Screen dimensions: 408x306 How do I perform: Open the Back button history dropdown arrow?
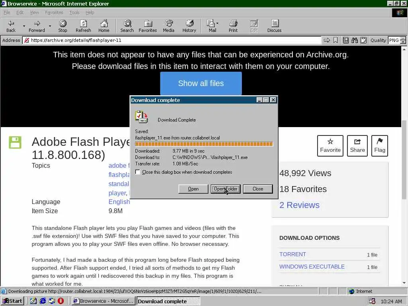24,26
